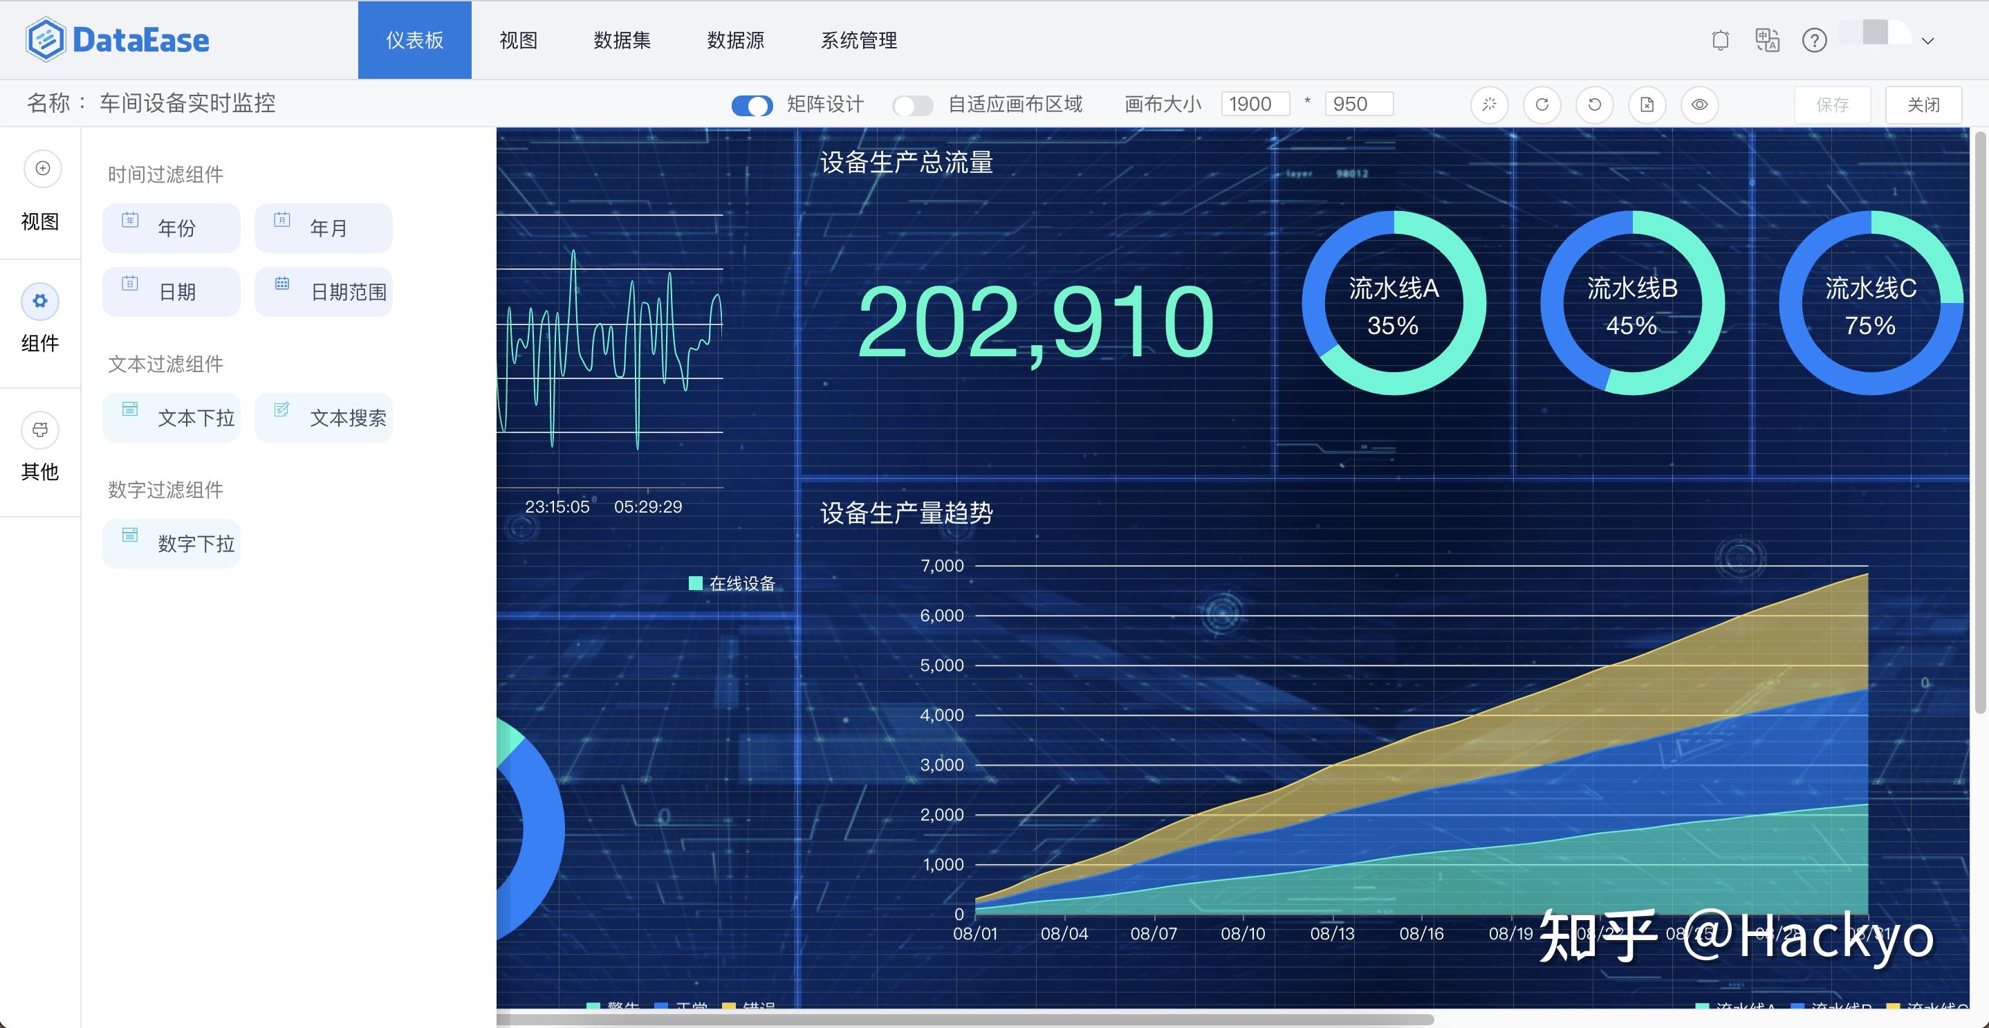Open the notifications bell icon
The image size is (1989, 1028).
[x=1719, y=40]
